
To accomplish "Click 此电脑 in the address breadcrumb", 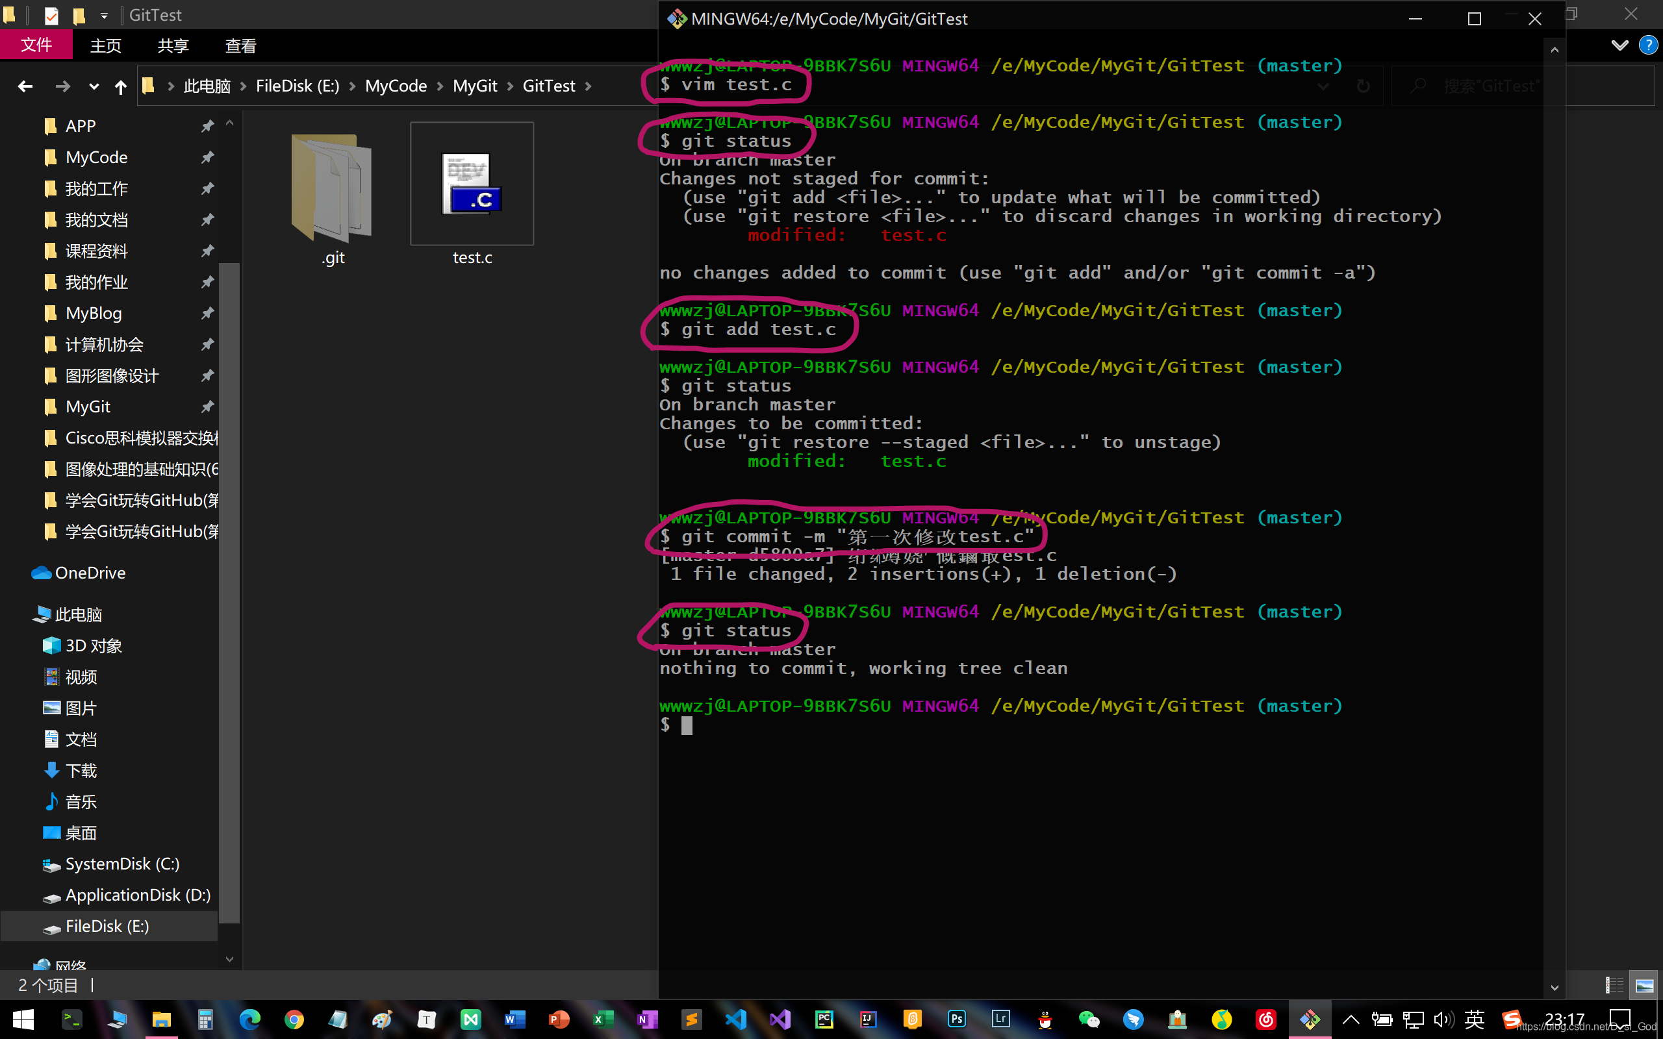I will tap(207, 86).
